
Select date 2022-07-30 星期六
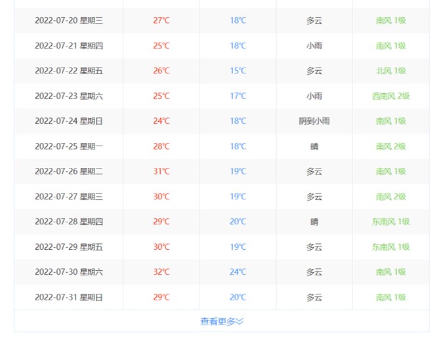(69, 272)
